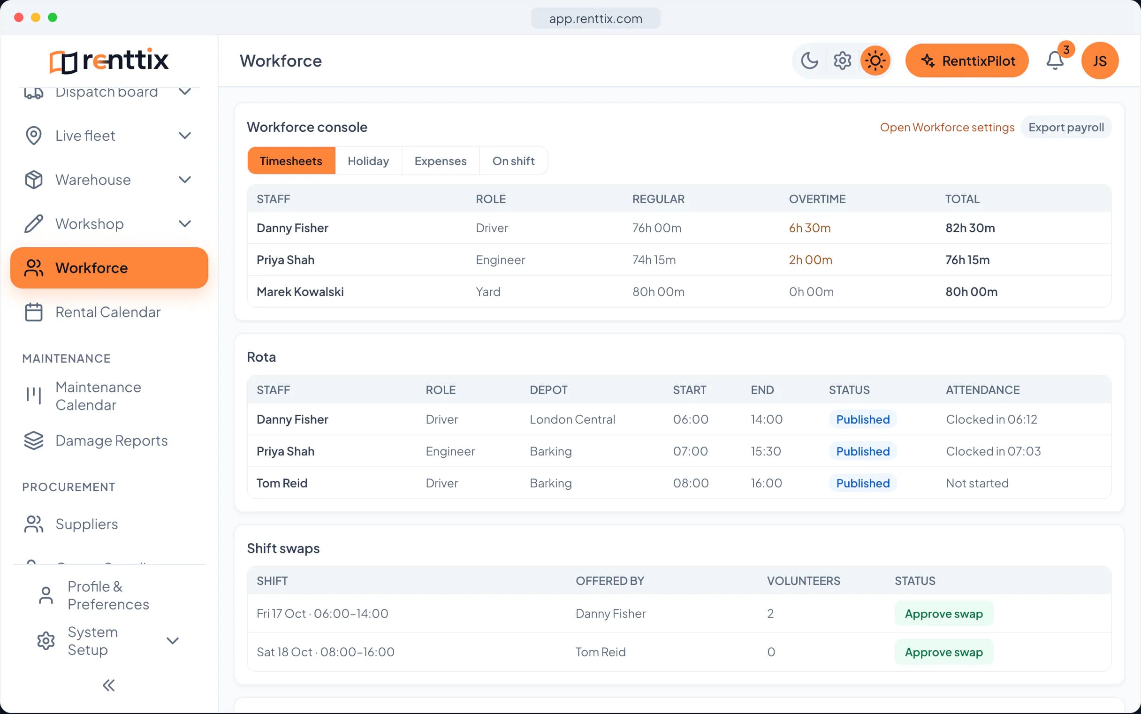Image resolution: width=1141 pixels, height=714 pixels.
Task: Open Workforce settings link
Action: pyautogui.click(x=947, y=127)
